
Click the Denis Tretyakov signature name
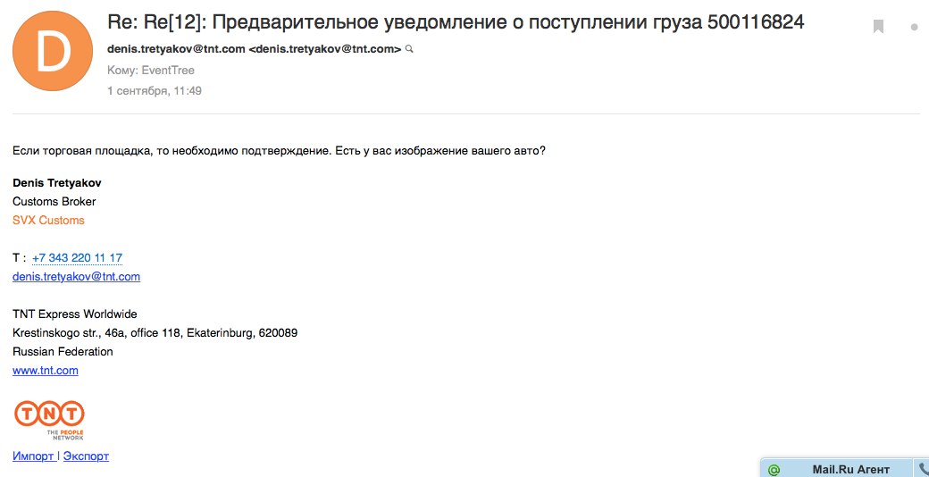(57, 182)
